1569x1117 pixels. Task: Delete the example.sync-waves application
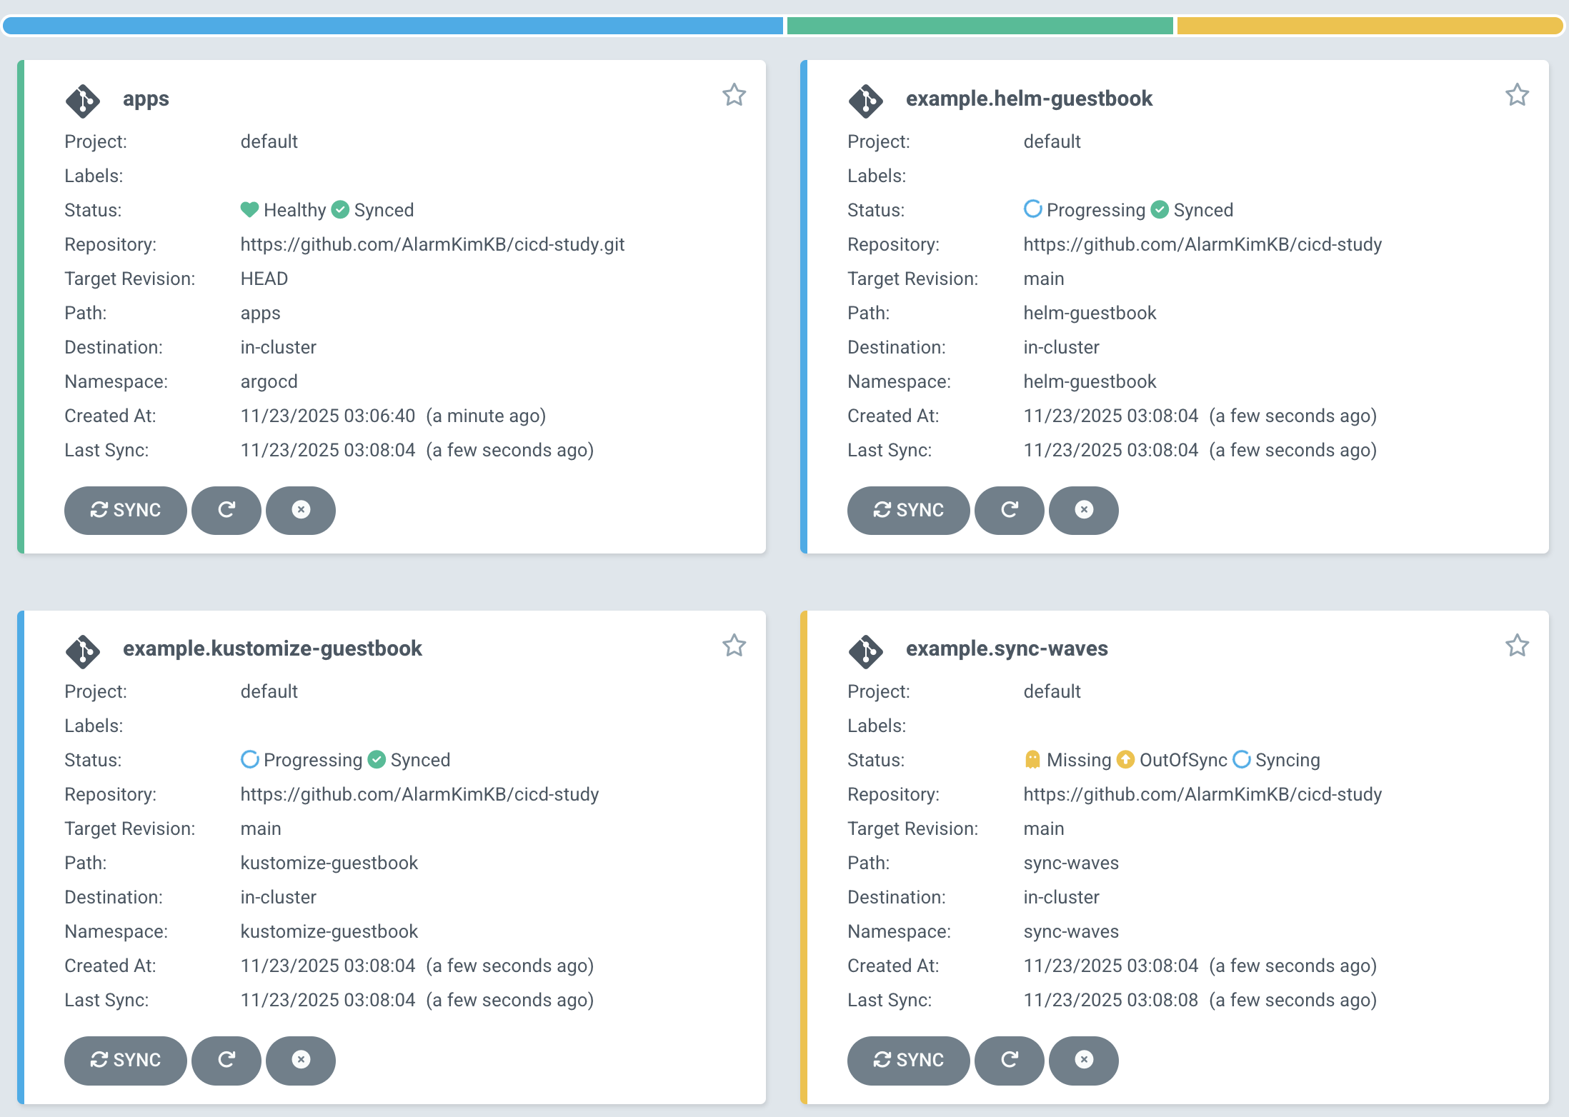pyautogui.click(x=1084, y=1060)
